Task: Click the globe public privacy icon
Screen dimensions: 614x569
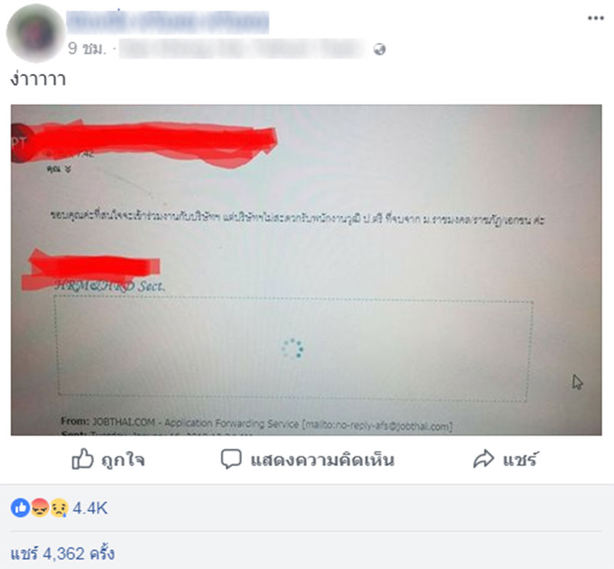Action: [379, 49]
